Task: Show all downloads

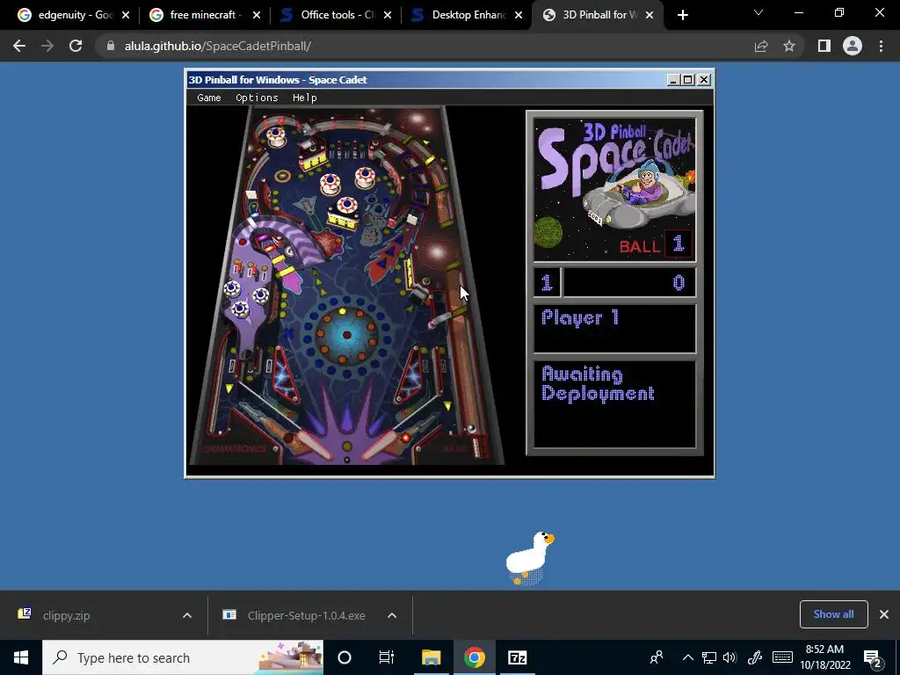Action: coord(833,614)
